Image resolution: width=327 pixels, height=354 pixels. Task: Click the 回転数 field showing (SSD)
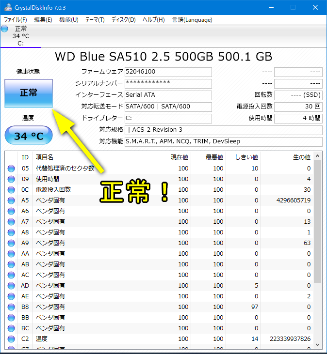coord(298,95)
